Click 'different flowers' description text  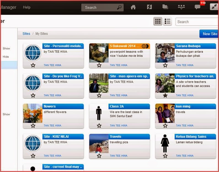point(55,112)
